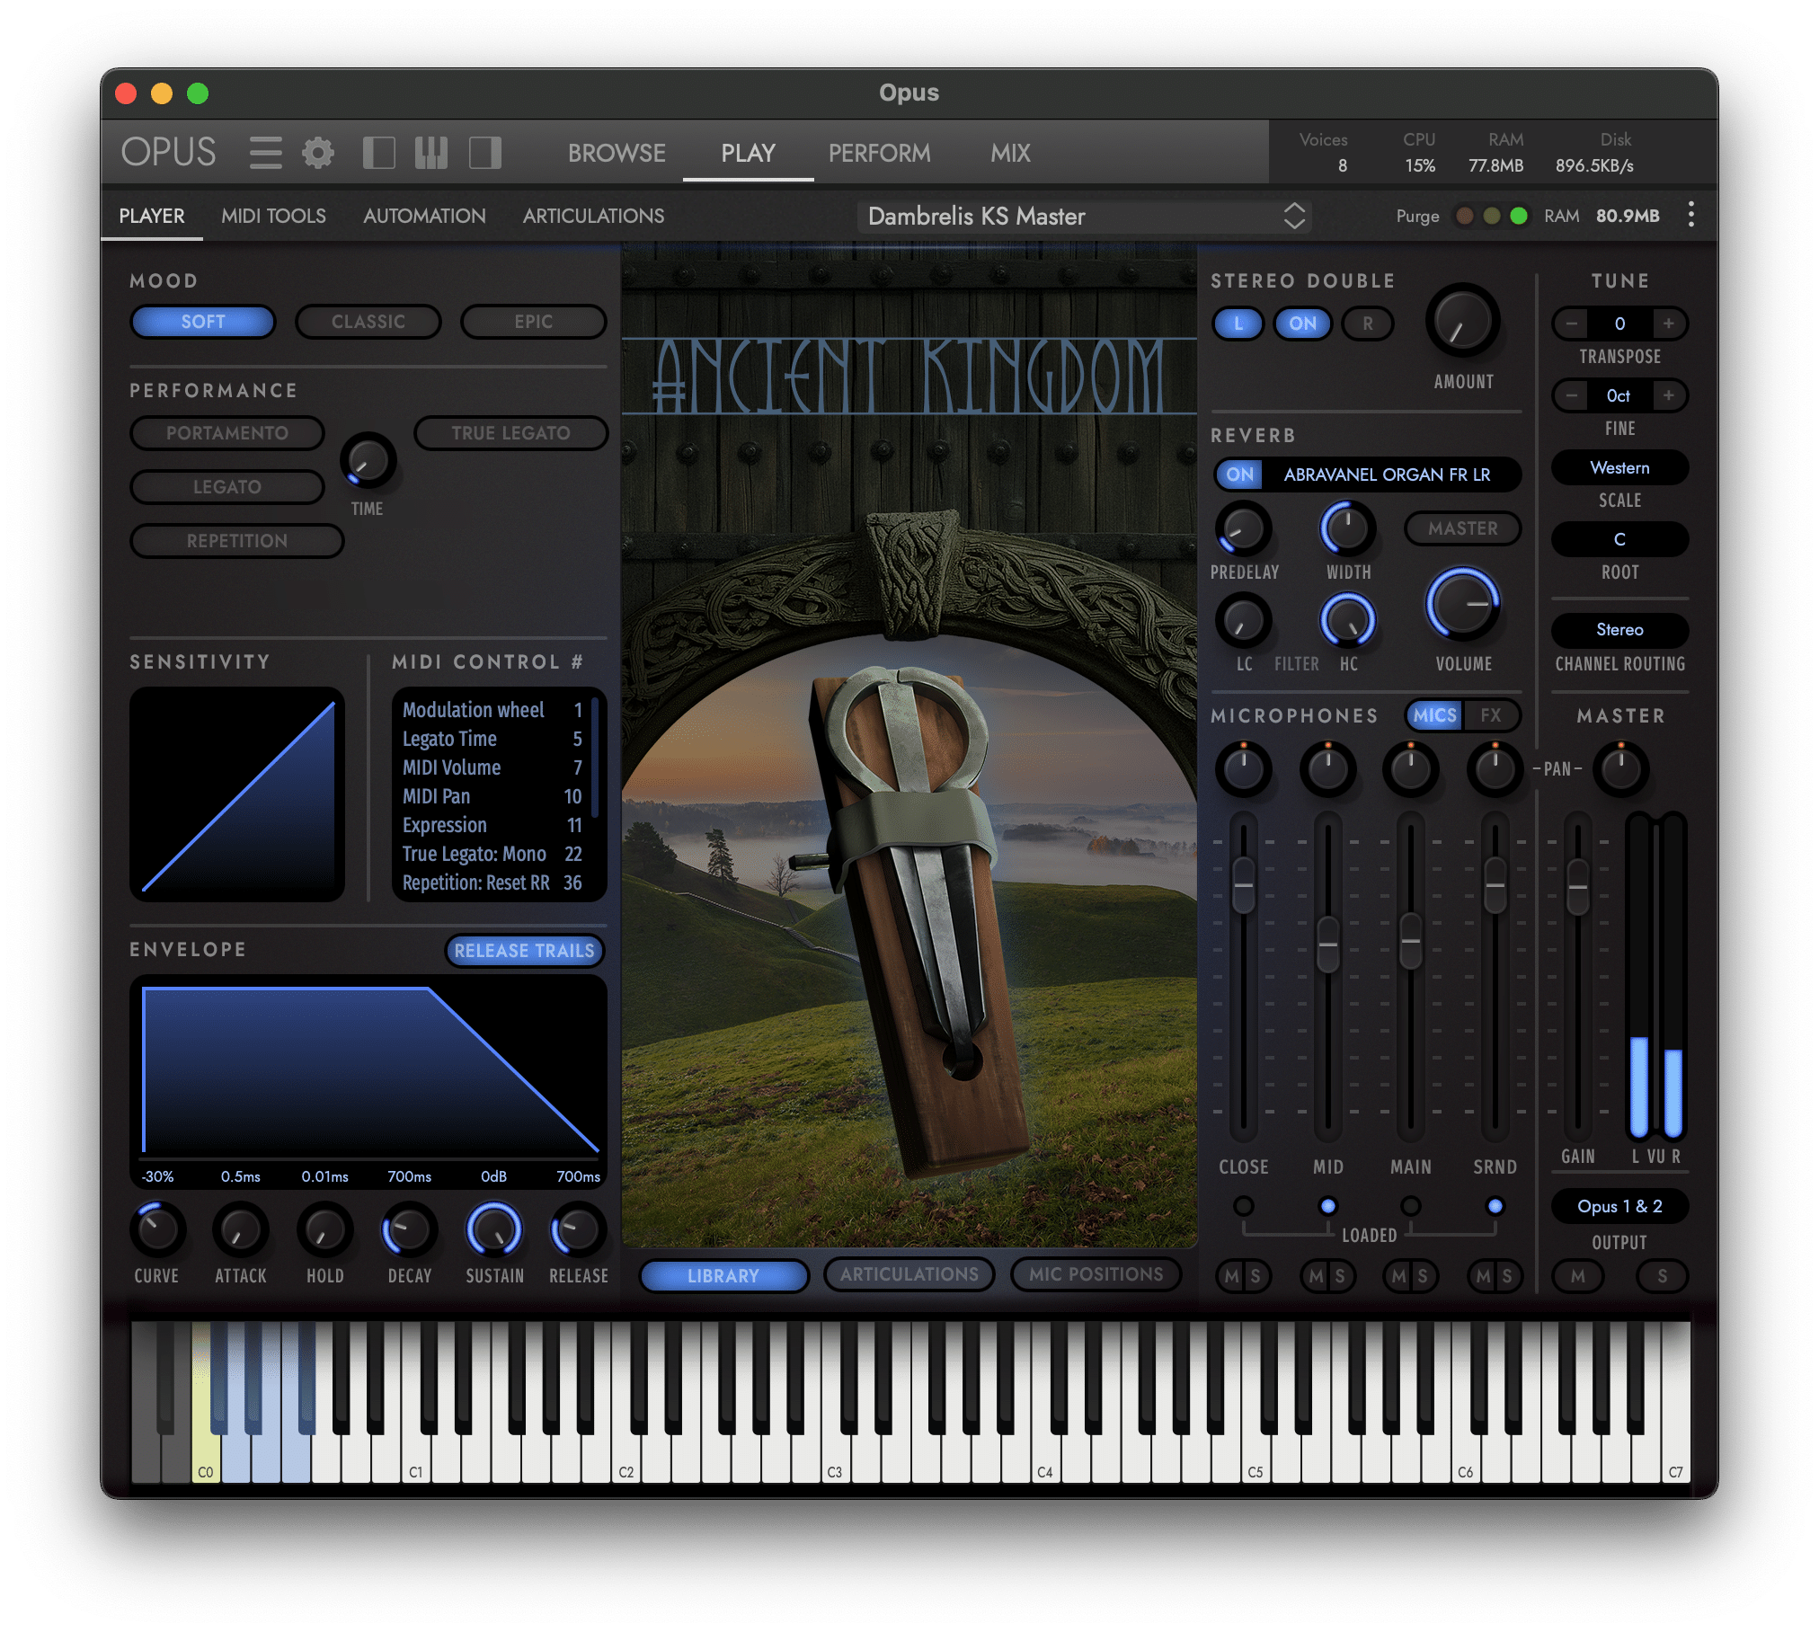1819x1632 pixels.
Task: Click the ARTICULATIONS button below artwork
Action: click(909, 1274)
